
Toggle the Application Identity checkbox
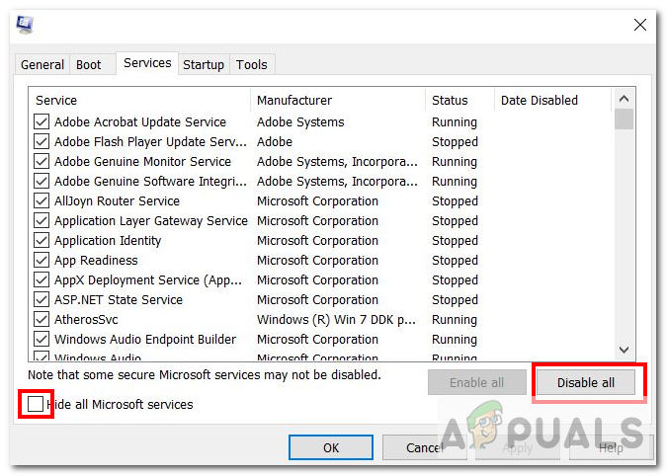42,241
